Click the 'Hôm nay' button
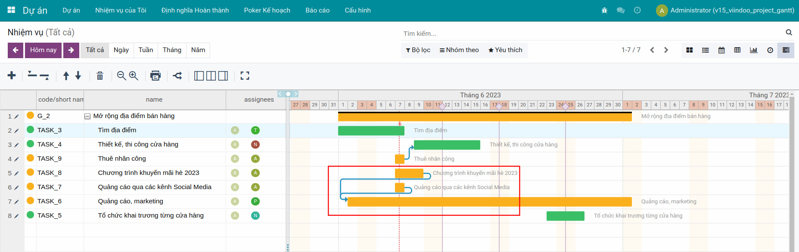The width and height of the screenshot is (799, 252). pyautogui.click(x=43, y=50)
